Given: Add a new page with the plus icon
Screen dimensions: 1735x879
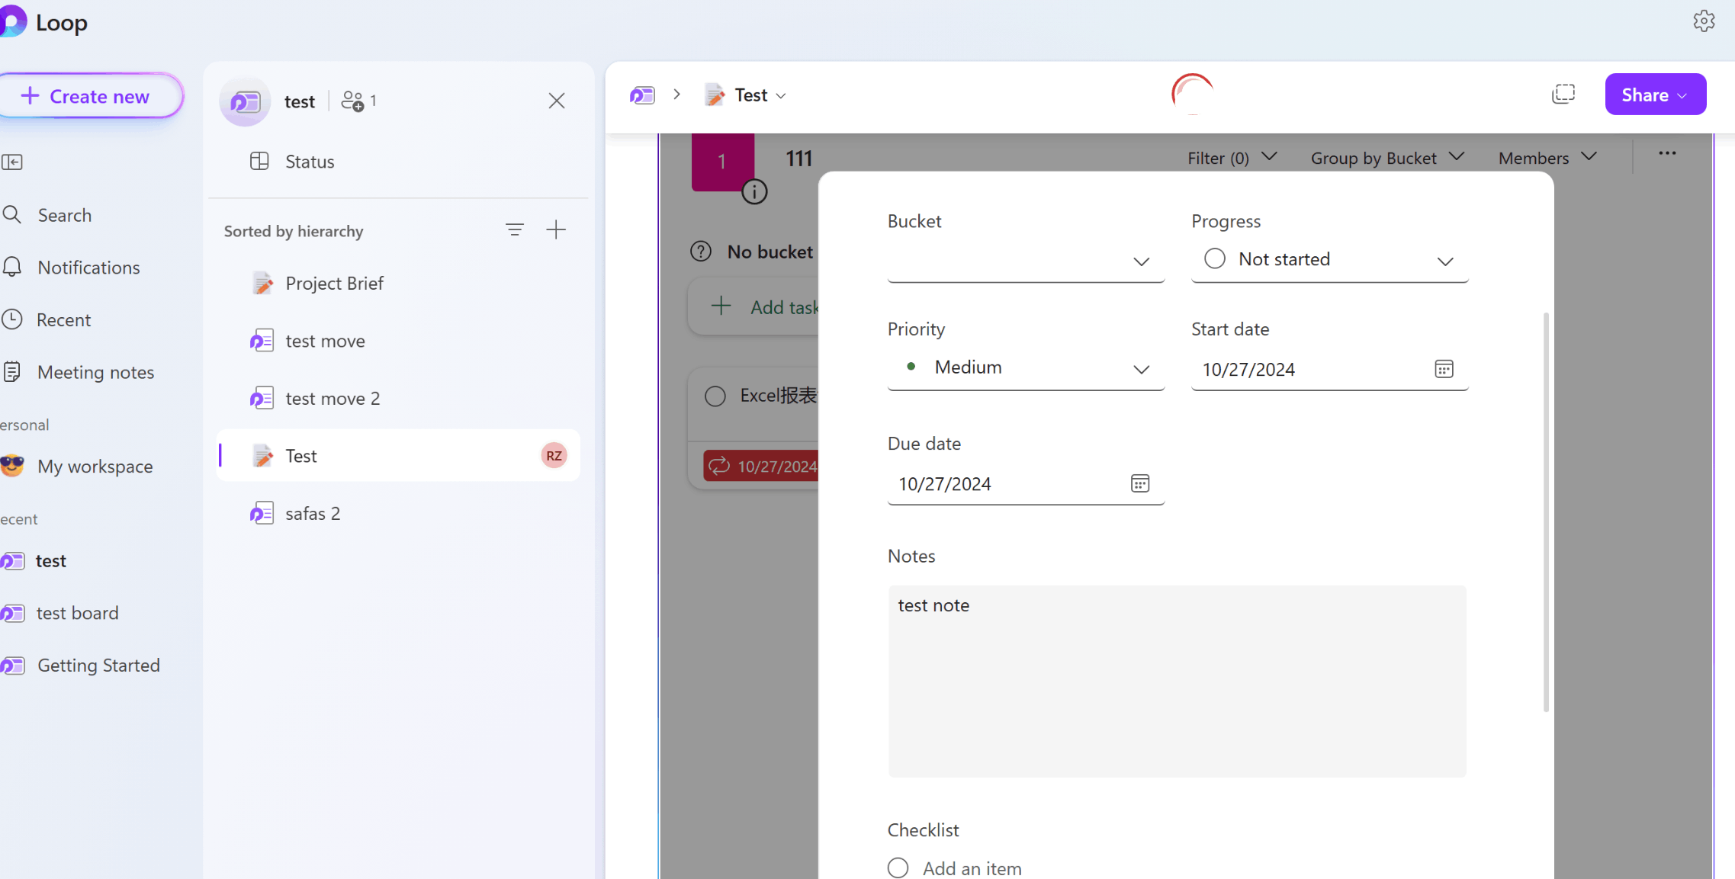Looking at the screenshot, I should click(556, 229).
